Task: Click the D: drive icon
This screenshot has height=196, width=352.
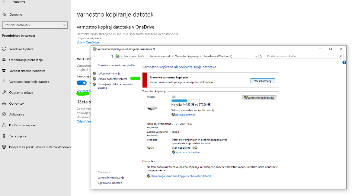Action: pos(152,108)
